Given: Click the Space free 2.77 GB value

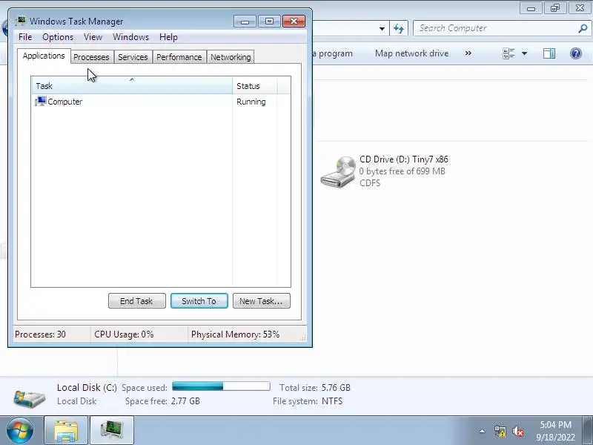Looking at the screenshot, I should pyautogui.click(x=185, y=401).
